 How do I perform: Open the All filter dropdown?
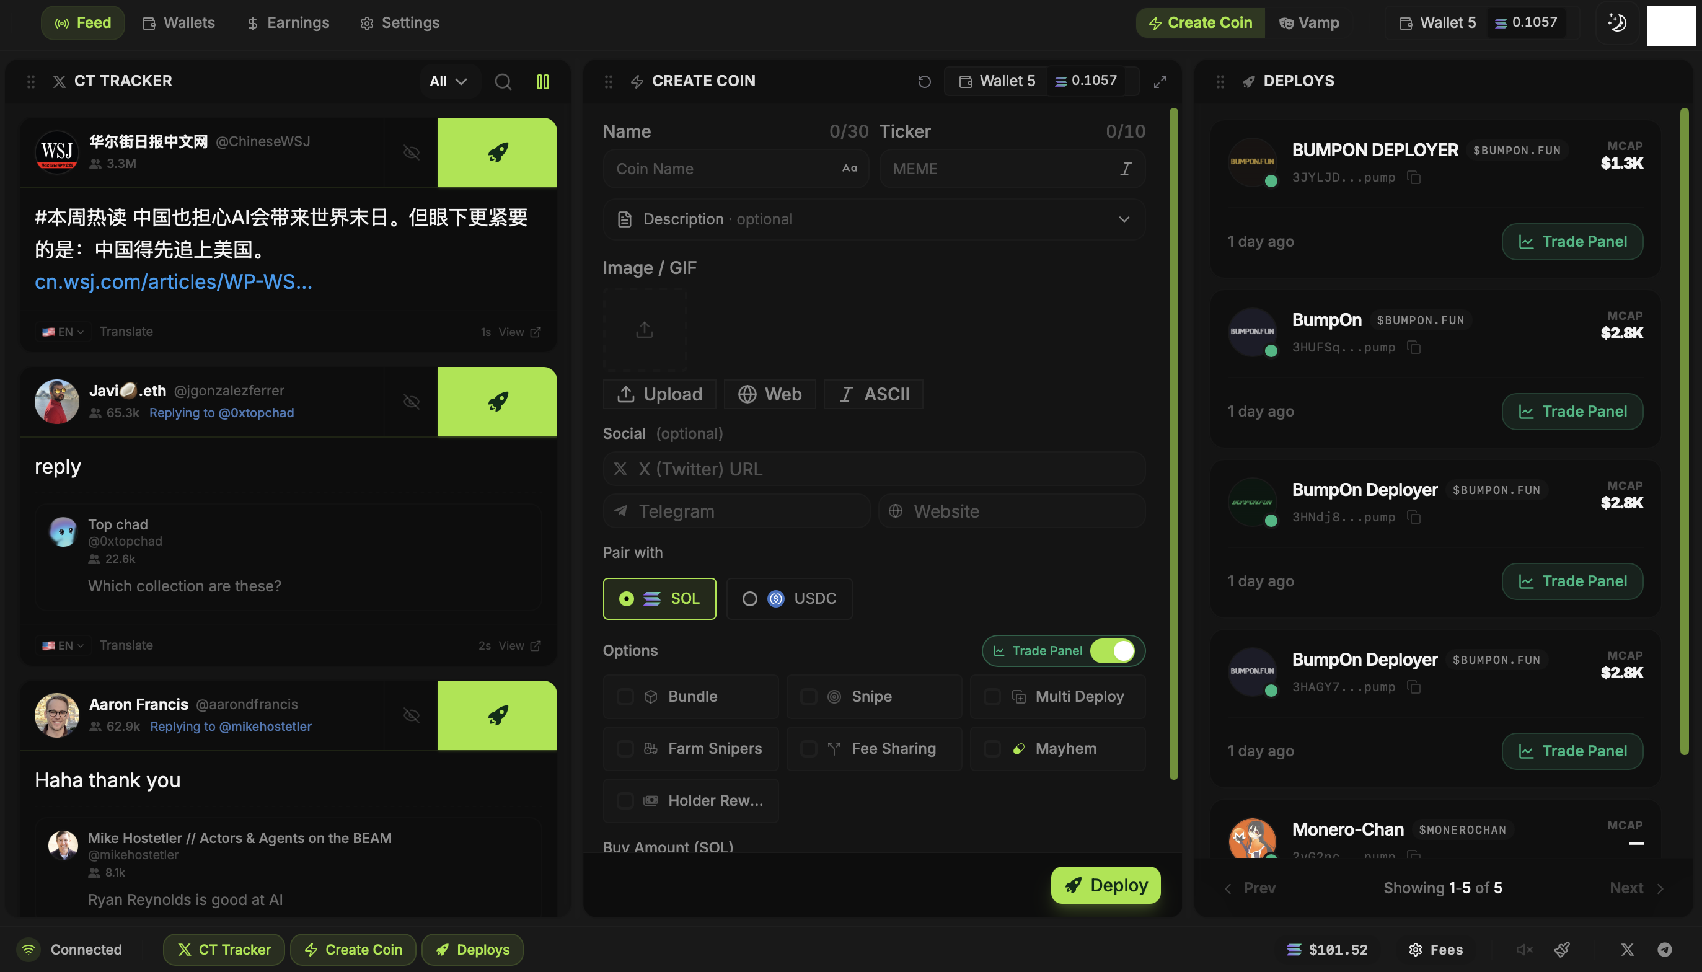pos(449,81)
